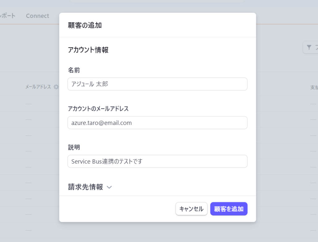The width and height of the screenshot is (318, 242).
Task: Switch to the Connect tab
Action: (x=37, y=15)
